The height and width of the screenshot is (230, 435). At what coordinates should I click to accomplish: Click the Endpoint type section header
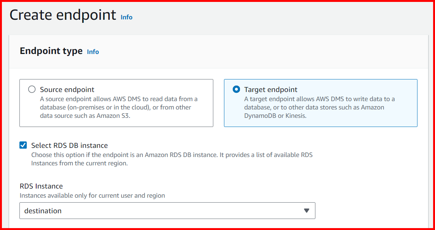pos(51,51)
